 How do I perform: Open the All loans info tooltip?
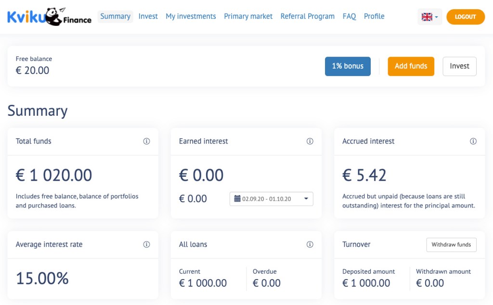click(x=310, y=244)
